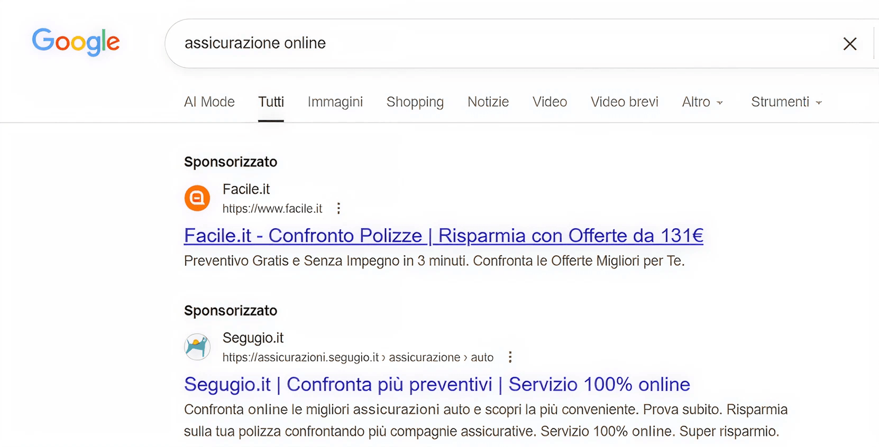Image resolution: width=879 pixels, height=447 pixels.
Task: Clear the search box with X icon
Action: pos(849,44)
